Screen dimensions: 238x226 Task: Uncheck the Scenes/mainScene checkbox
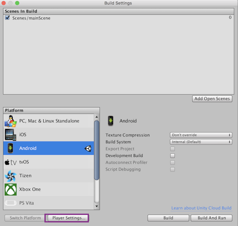tap(7, 18)
